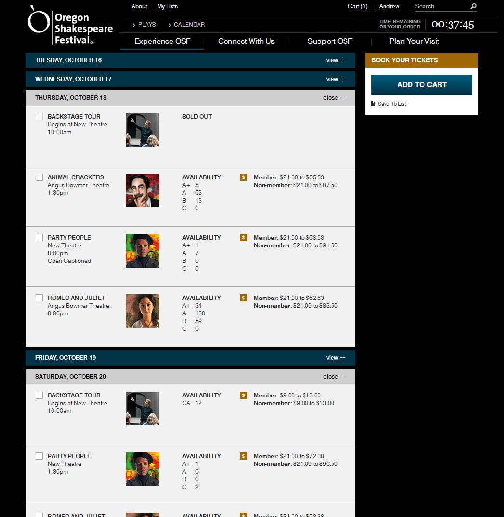
Task: Click the Animal Crackers title
Action: [x=76, y=177]
